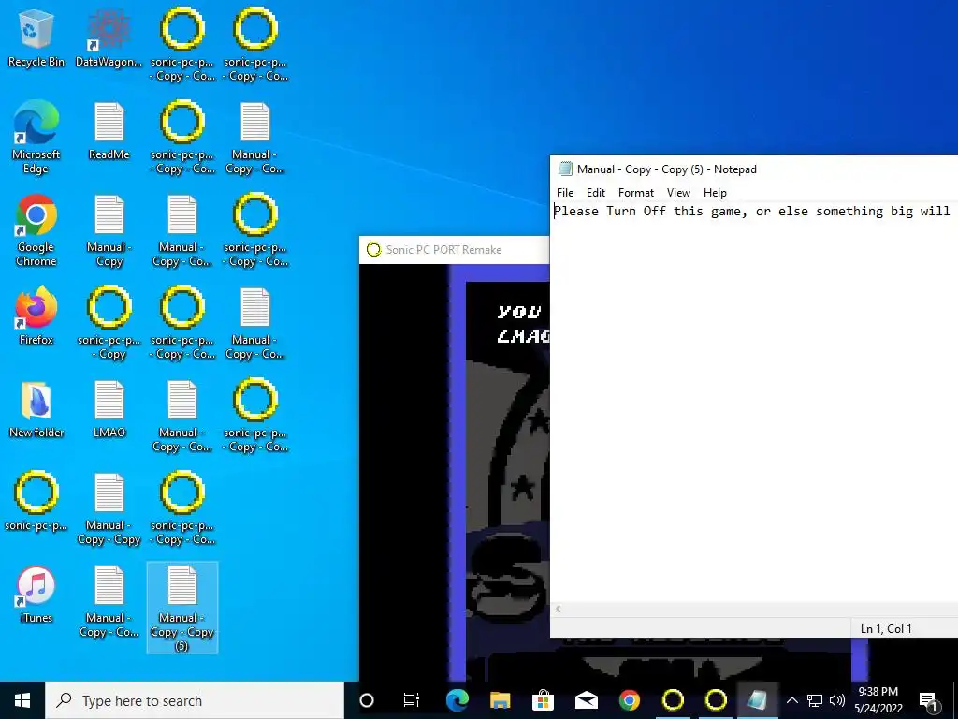Open Microsoft Store from the taskbar
The height and width of the screenshot is (719, 958).
pos(543,700)
